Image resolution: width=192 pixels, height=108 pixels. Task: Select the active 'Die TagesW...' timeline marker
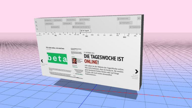point(86,31)
